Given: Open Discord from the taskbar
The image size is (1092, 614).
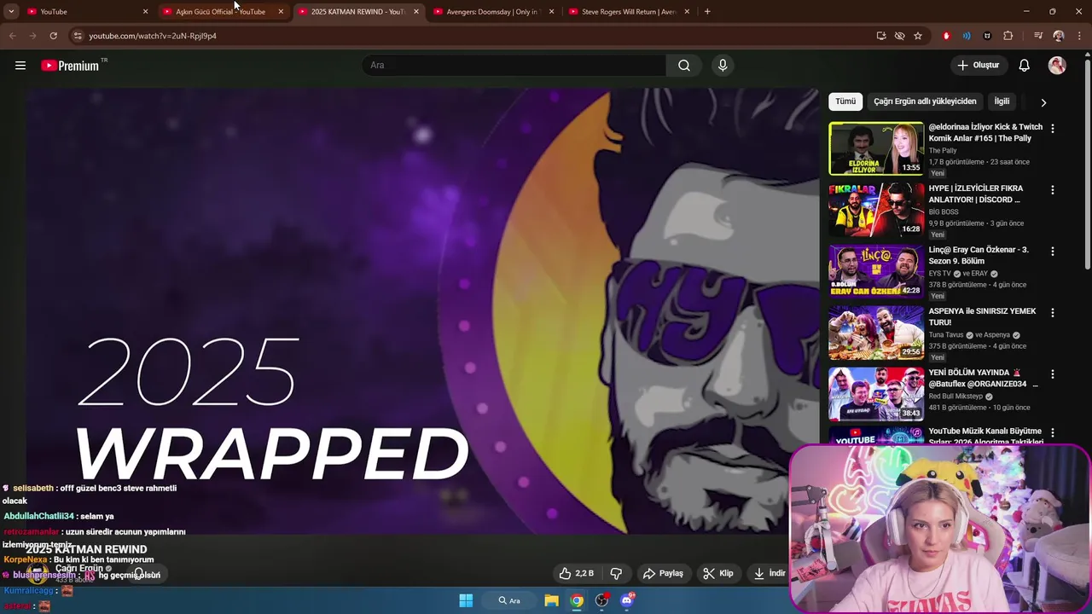Looking at the screenshot, I should pyautogui.click(x=628, y=600).
